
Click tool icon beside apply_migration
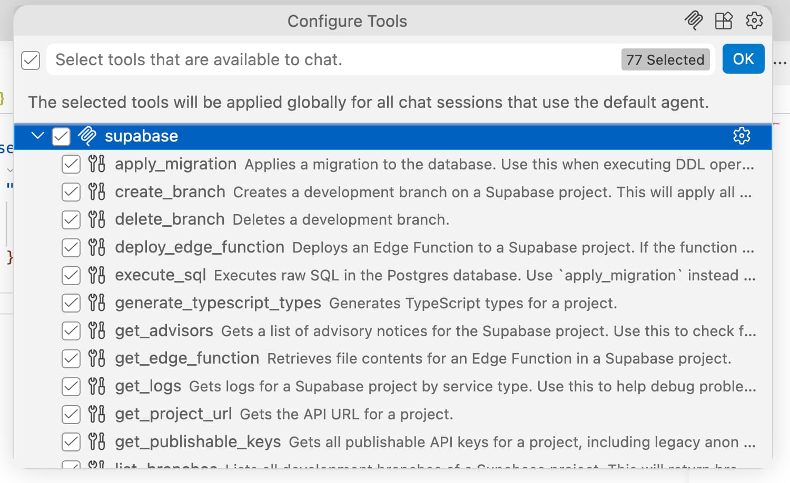tap(97, 164)
